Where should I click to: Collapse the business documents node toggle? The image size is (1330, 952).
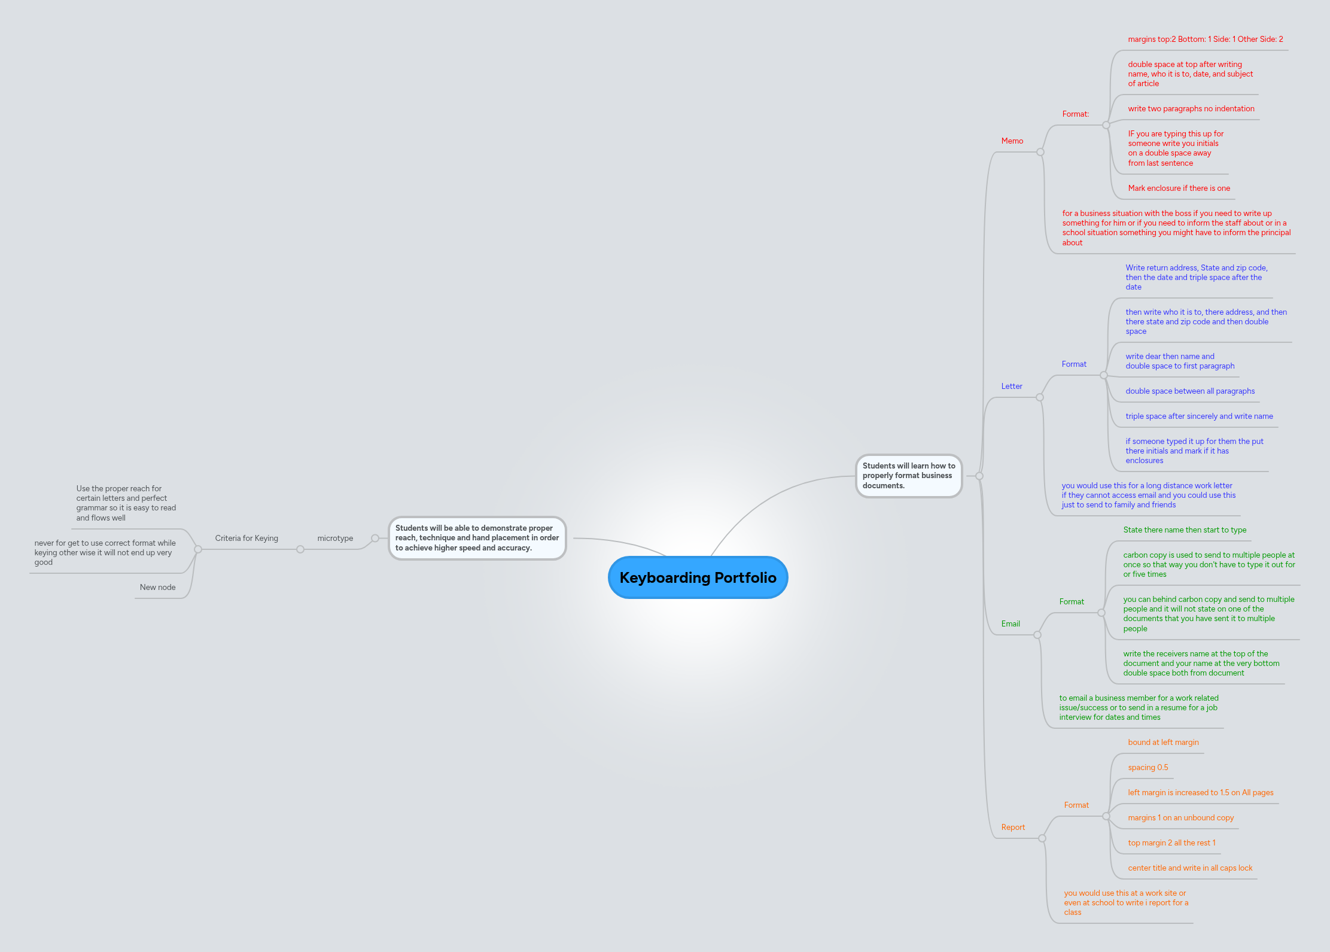click(x=979, y=476)
